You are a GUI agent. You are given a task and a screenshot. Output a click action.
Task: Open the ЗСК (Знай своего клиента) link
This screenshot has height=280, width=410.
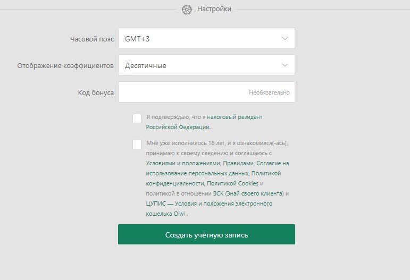click(255, 193)
